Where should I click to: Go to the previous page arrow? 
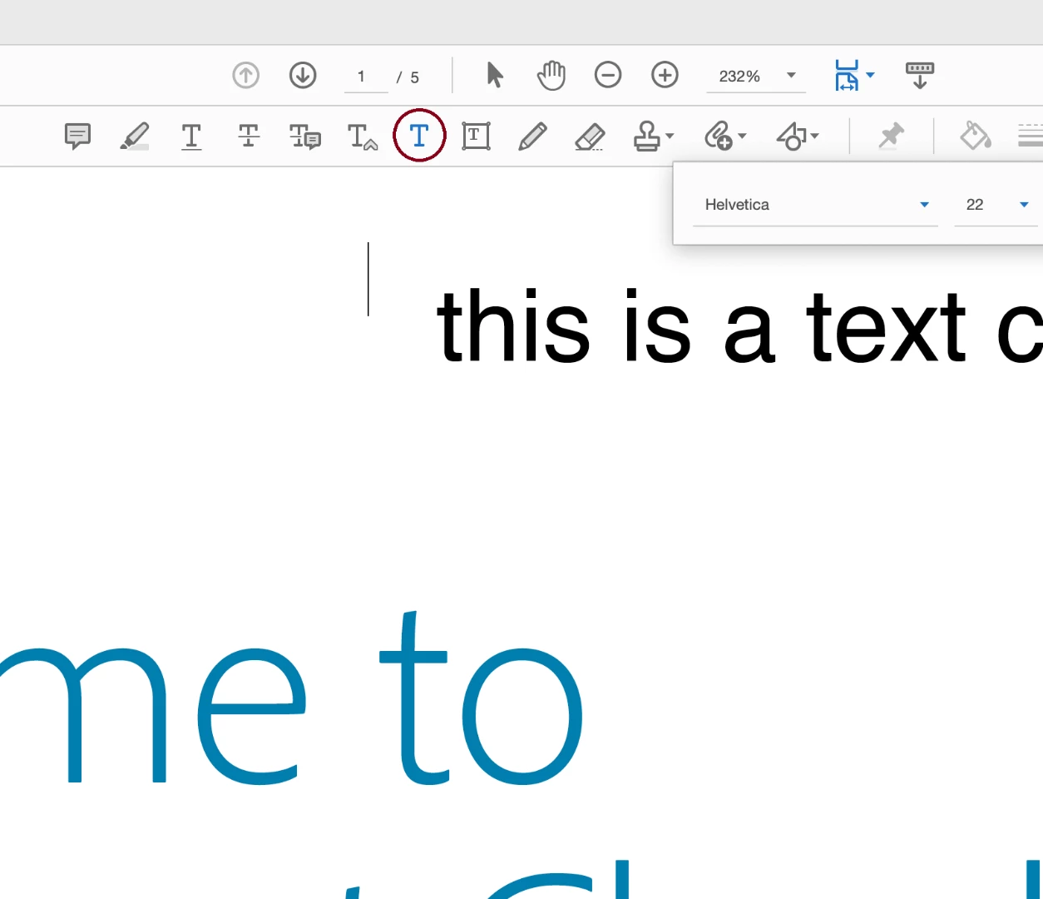tap(245, 76)
